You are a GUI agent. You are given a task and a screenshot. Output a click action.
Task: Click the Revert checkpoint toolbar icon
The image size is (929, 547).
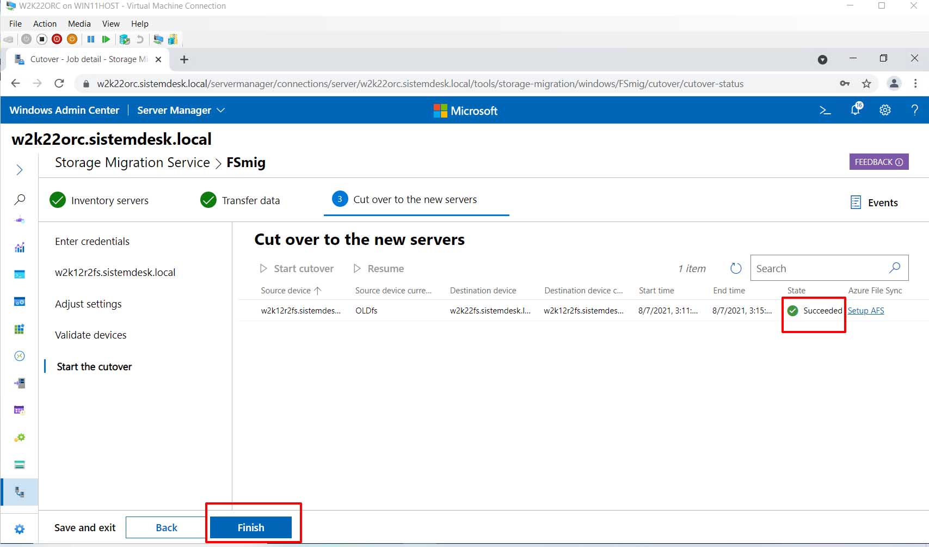pyautogui.click(x=140, y=39)
